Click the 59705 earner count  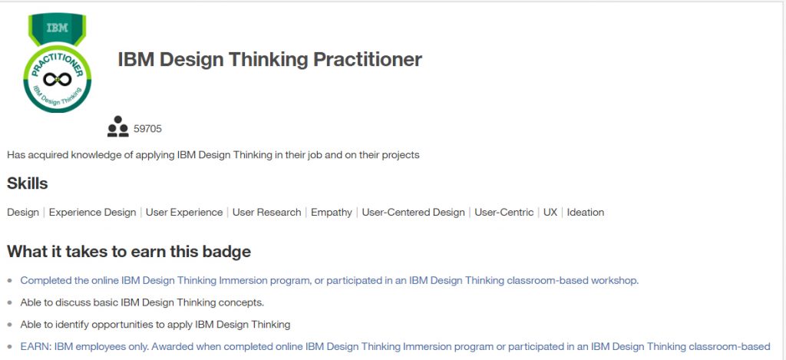[x=148, y=129]
